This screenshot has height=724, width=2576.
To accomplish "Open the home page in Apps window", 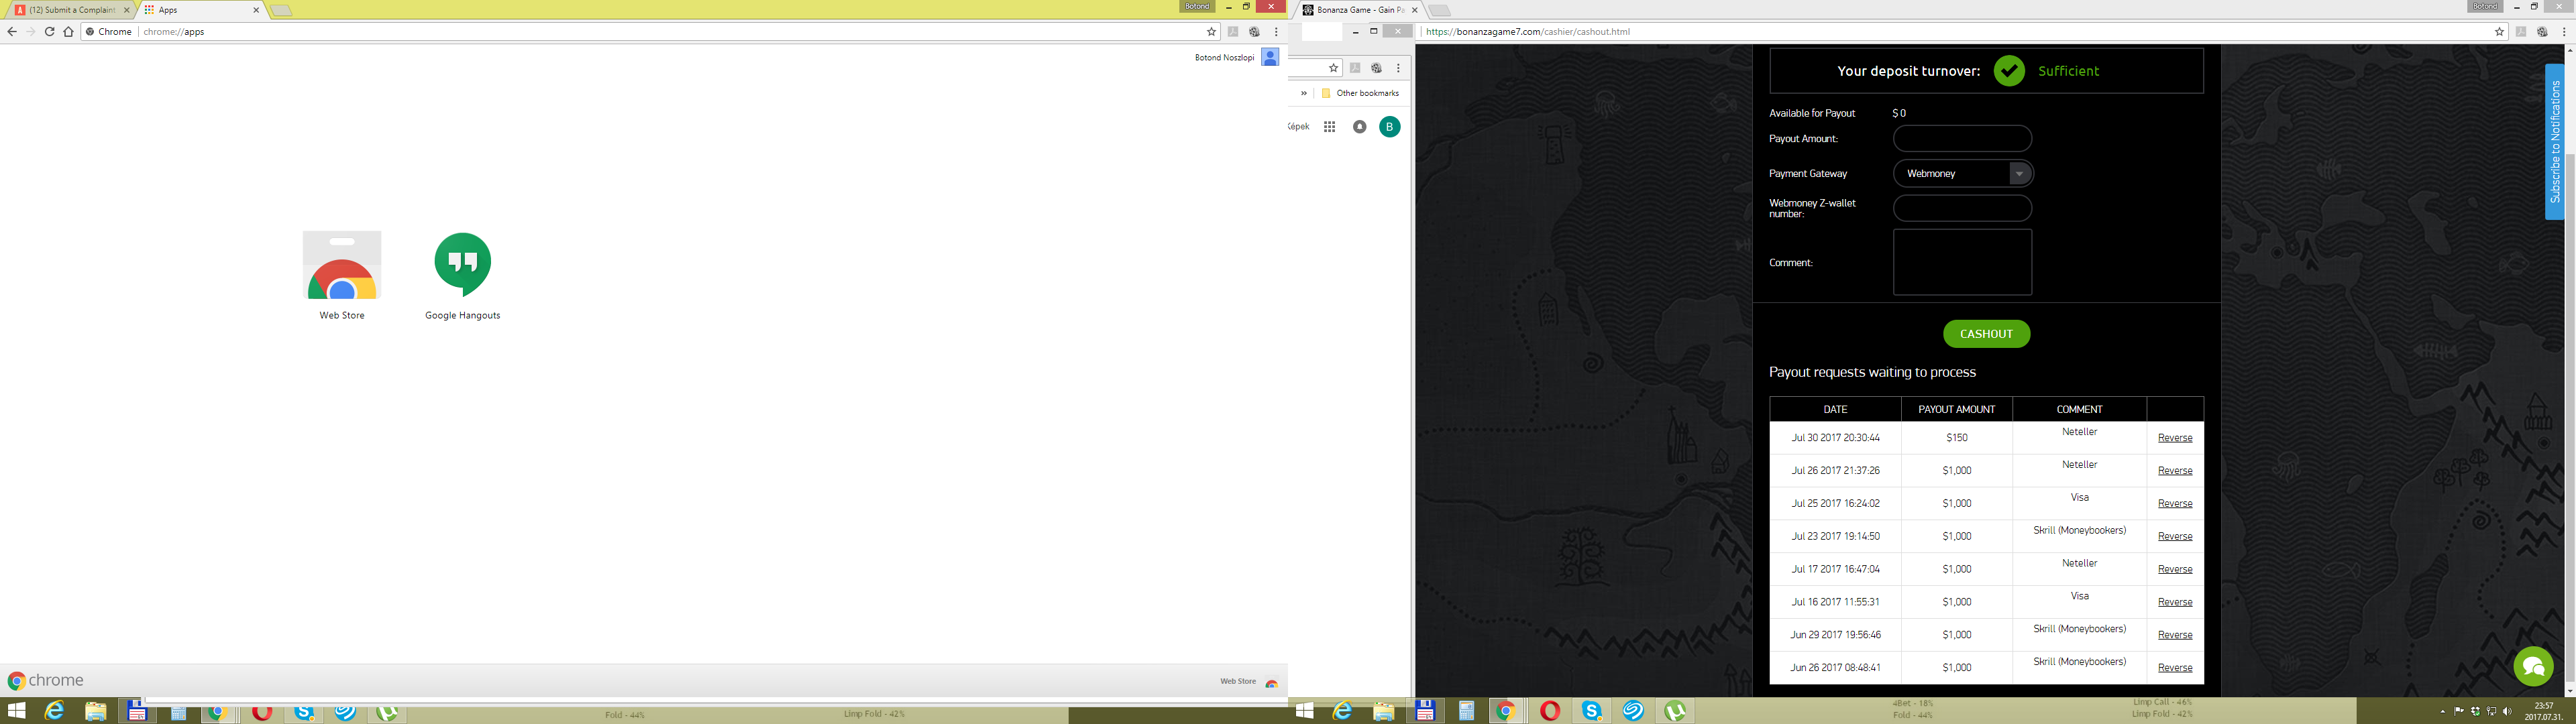I will click(x=68, y=32).
